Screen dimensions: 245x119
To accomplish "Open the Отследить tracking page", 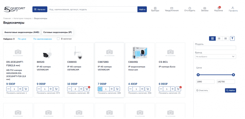I will (189, 9).
